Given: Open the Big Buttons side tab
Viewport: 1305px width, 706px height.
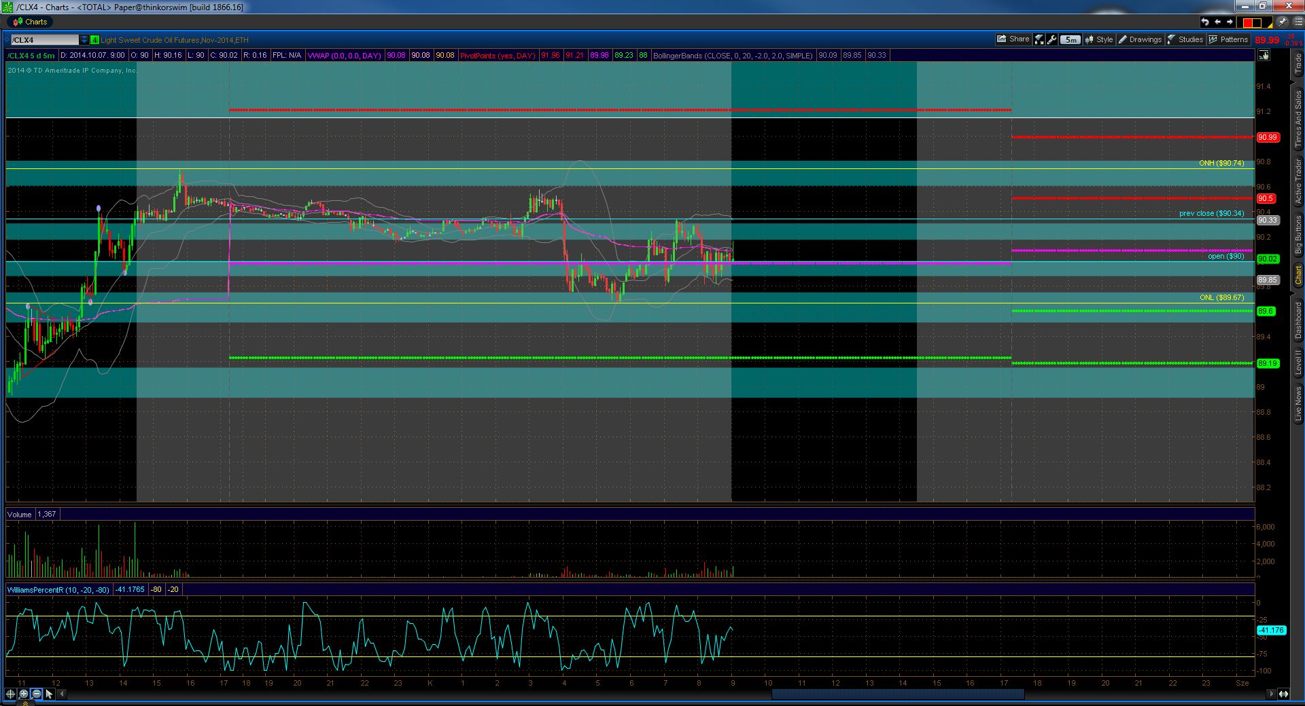Looking at the screenshot, I should [x=1298, y=234].
